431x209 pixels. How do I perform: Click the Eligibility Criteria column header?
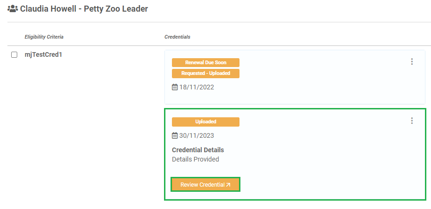click(x=44, y=37)
